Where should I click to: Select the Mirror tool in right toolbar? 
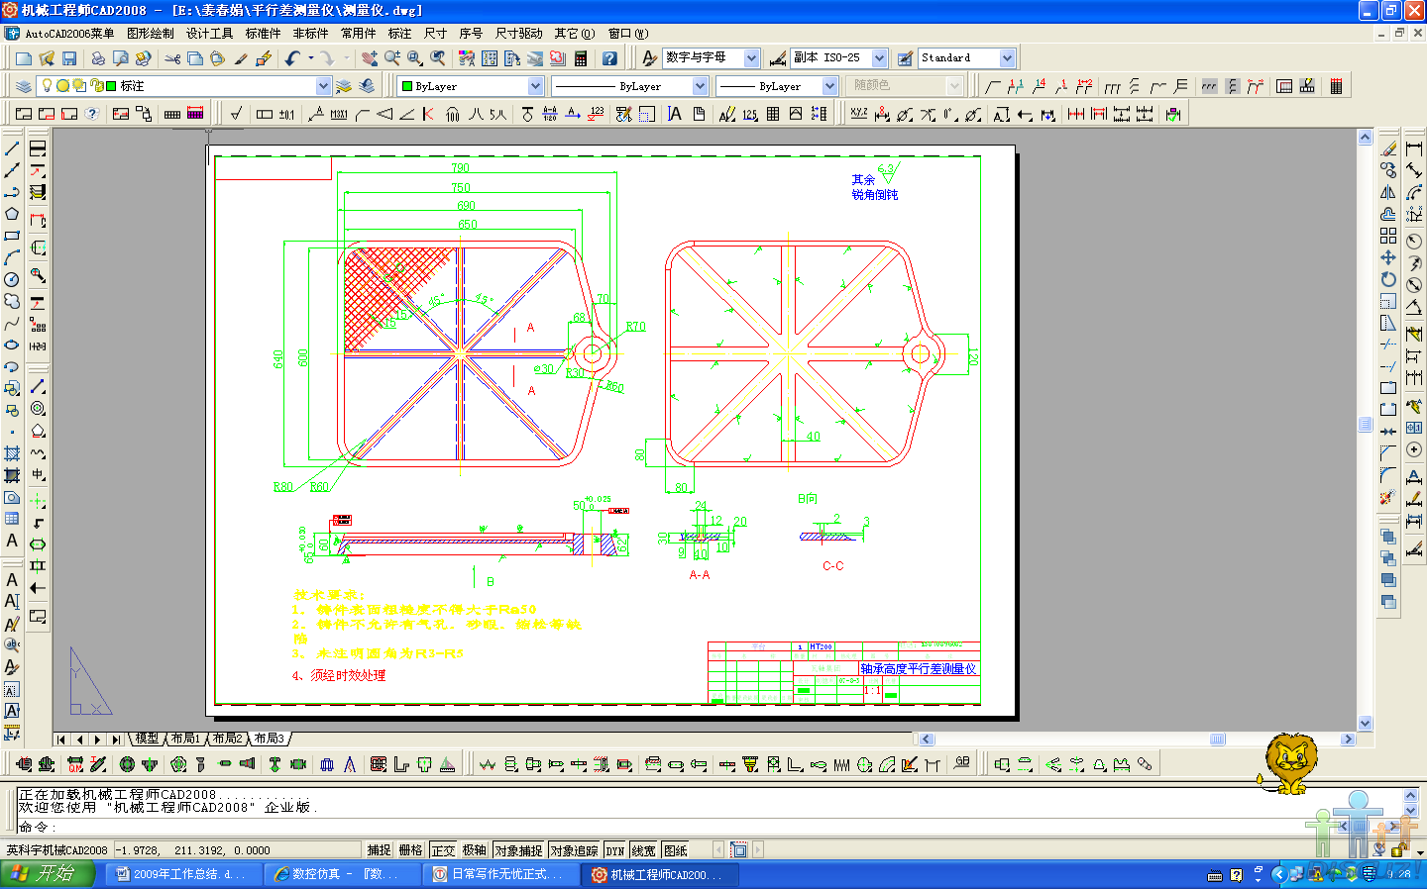pyautogui.click(x=1388, y=192)
